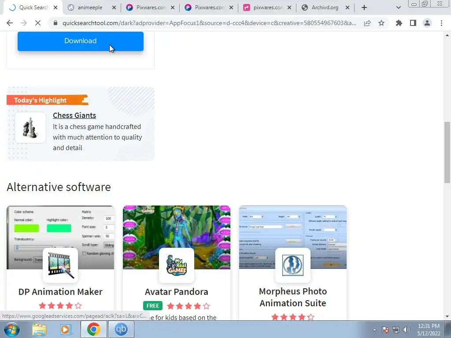Click the DP Animation Maker star rating
The image size is (451, 338).
(60, 305)
